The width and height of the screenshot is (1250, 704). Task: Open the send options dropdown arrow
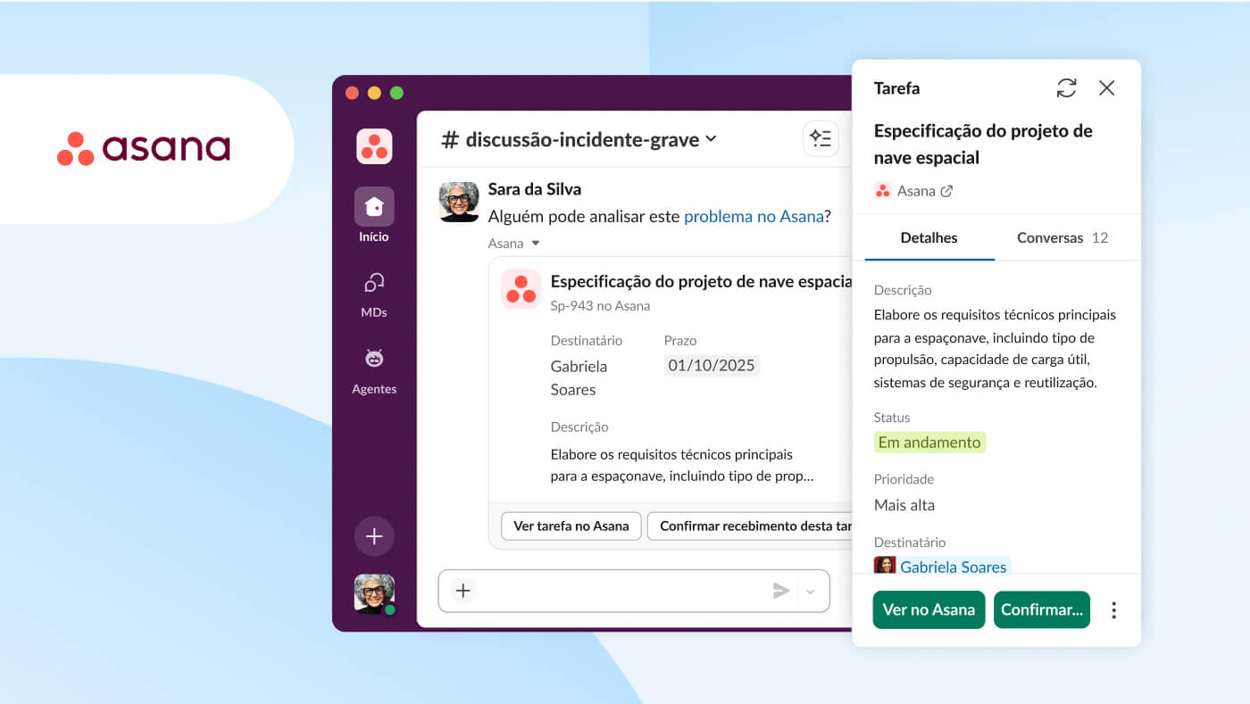click(811, 592)
